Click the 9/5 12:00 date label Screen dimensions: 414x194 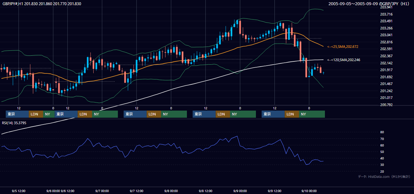[x=18, y=191]
